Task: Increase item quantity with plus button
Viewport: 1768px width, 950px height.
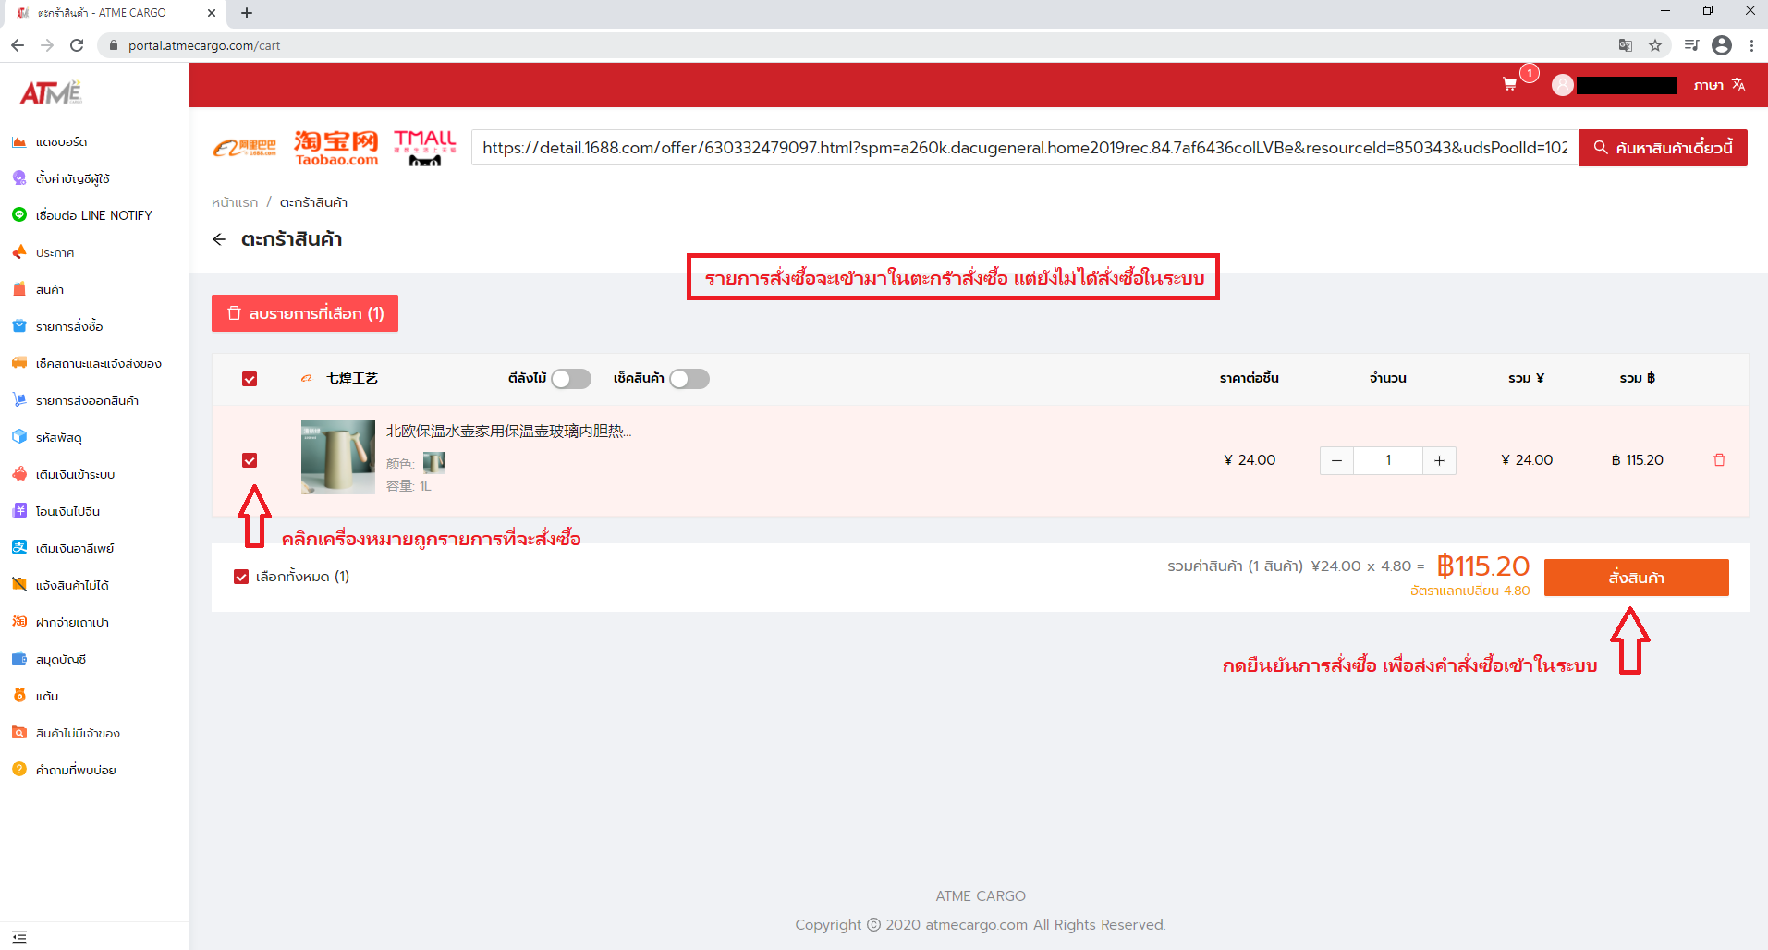Action: pos(1439,460)
